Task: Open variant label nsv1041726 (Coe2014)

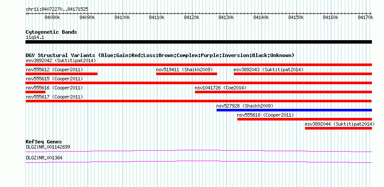Action: point(220,88)
